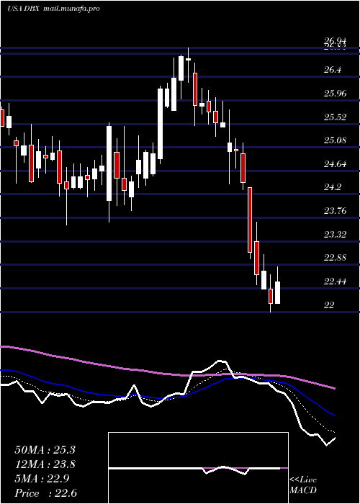Click the 25.96 price axis label
The height and width of the screenshot is (504, 360).
click(336, 94)
